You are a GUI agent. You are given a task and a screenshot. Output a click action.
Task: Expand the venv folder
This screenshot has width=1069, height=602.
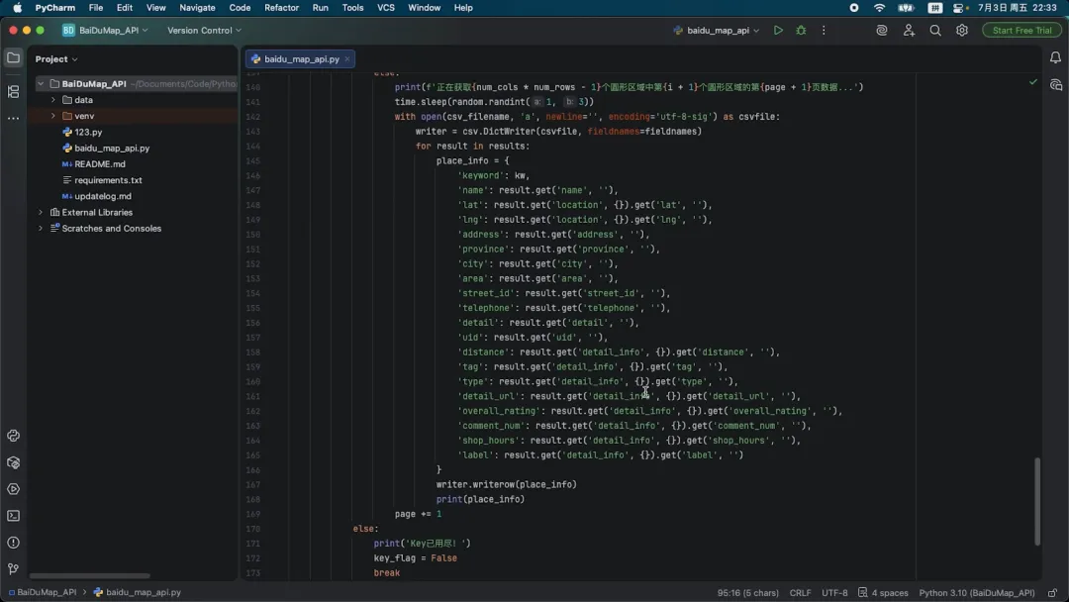point(53,116)
